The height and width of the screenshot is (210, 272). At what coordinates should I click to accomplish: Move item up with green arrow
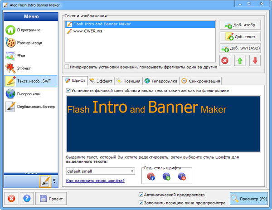click(240, 61)
